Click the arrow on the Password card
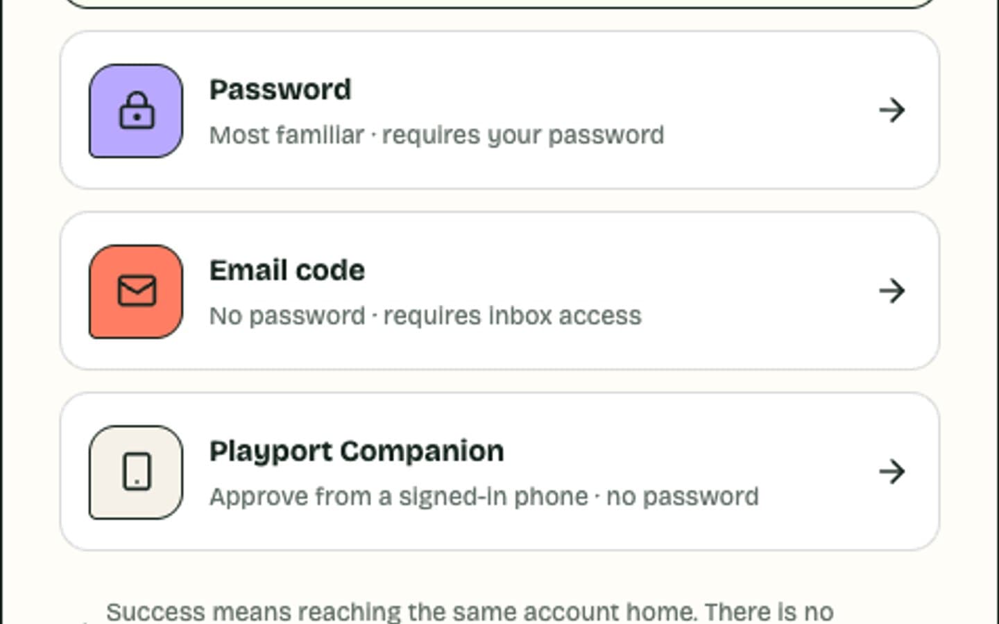Viewport: 999px width, 624px height. (891, 110)
